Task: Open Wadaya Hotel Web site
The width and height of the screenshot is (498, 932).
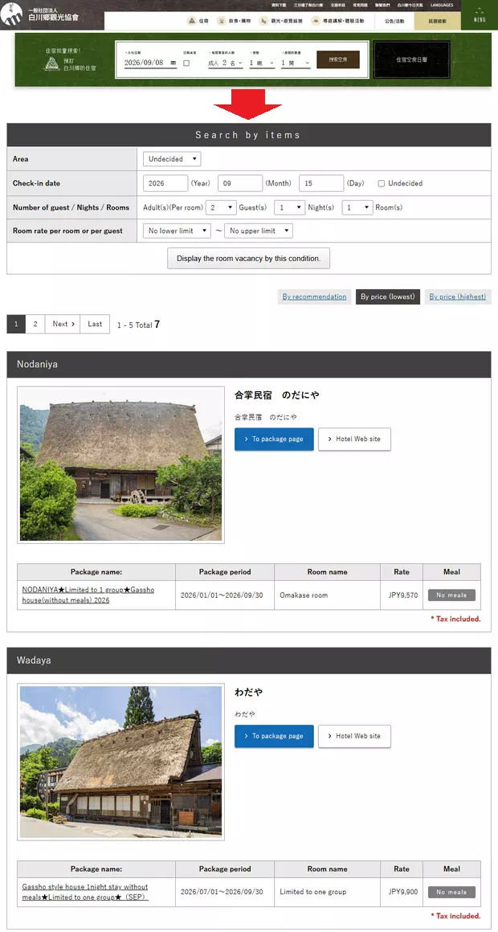Action: point(354,736)
